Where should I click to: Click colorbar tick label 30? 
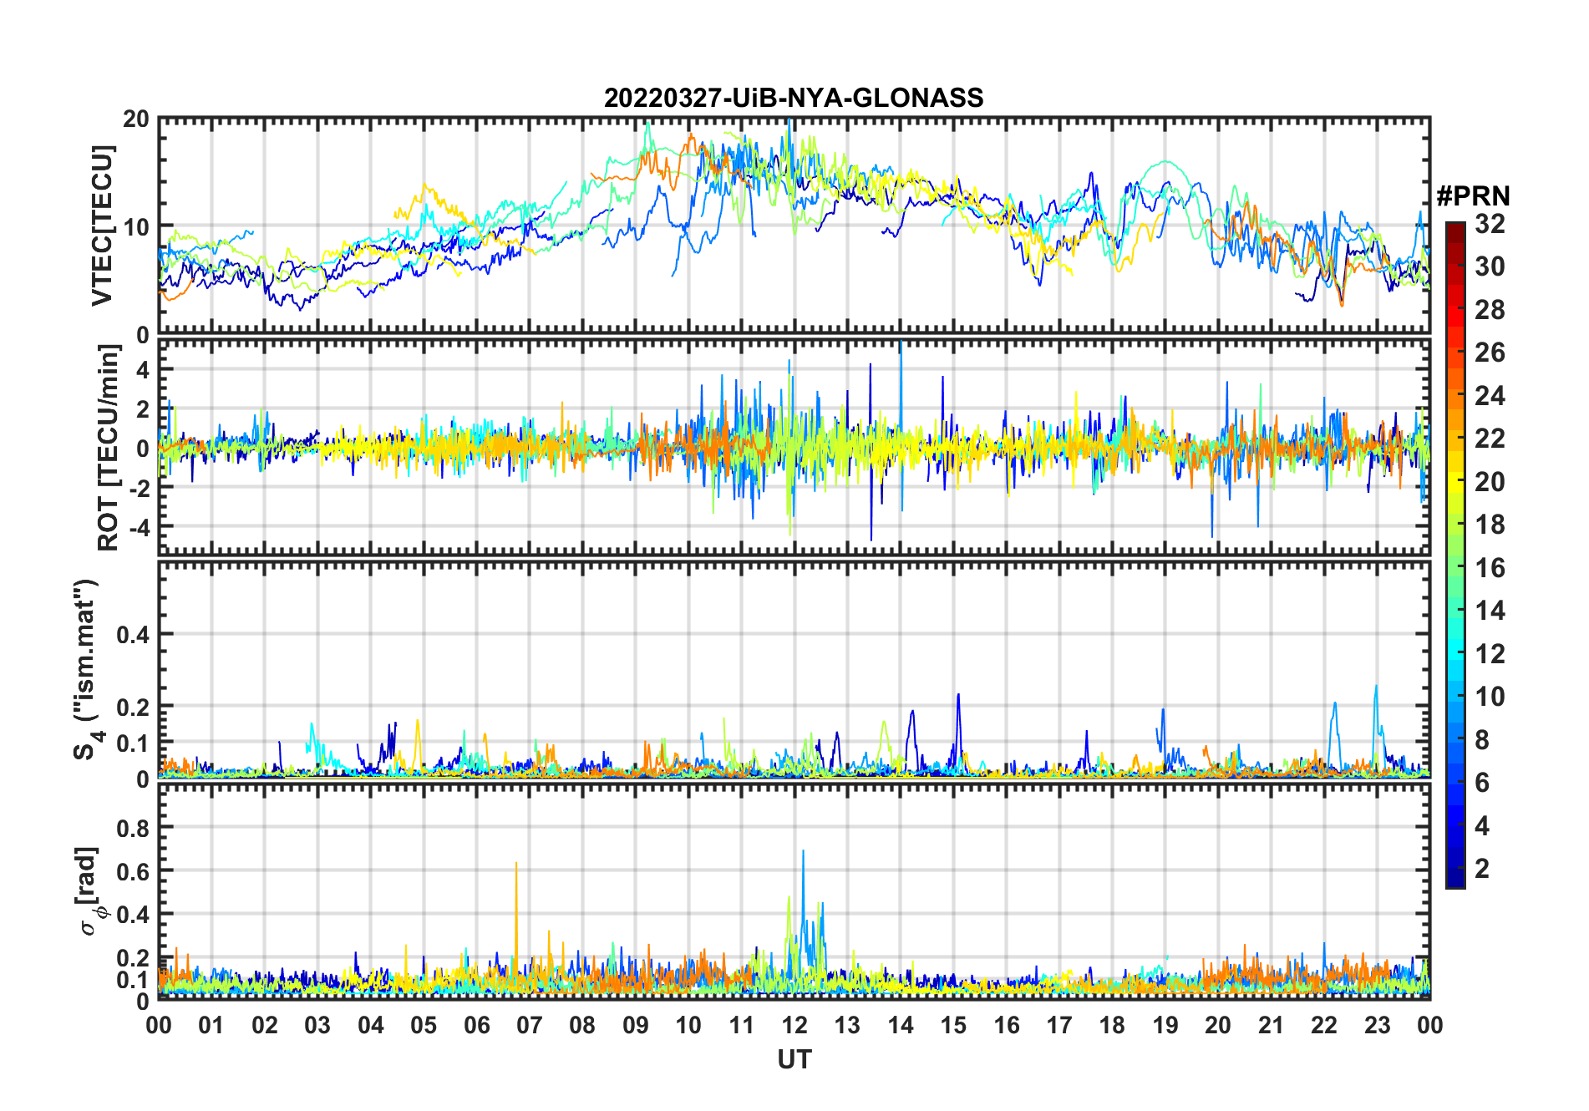[1490, 266]
